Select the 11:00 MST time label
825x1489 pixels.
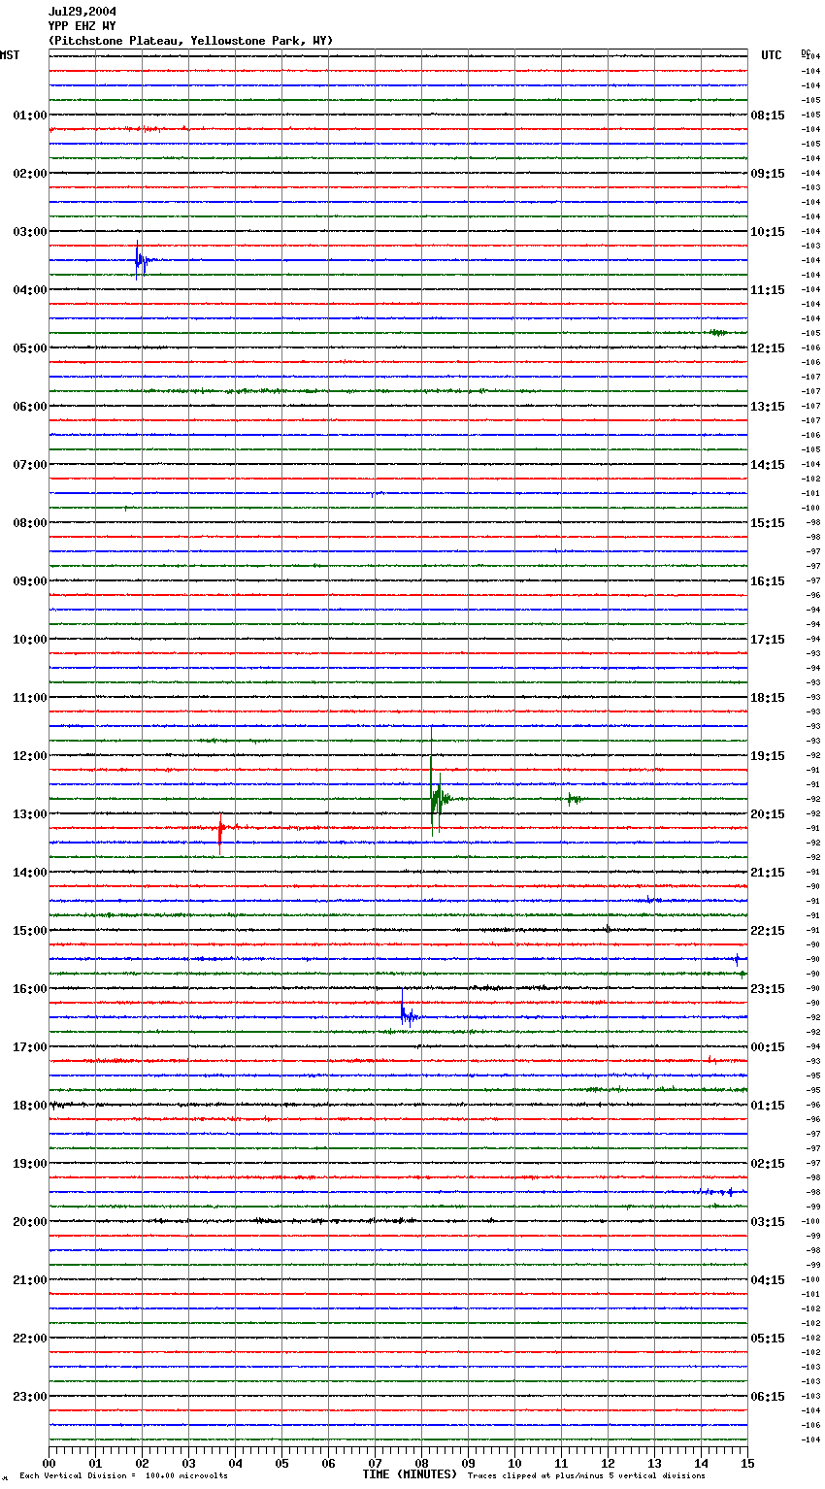click(x=30, y=698)
